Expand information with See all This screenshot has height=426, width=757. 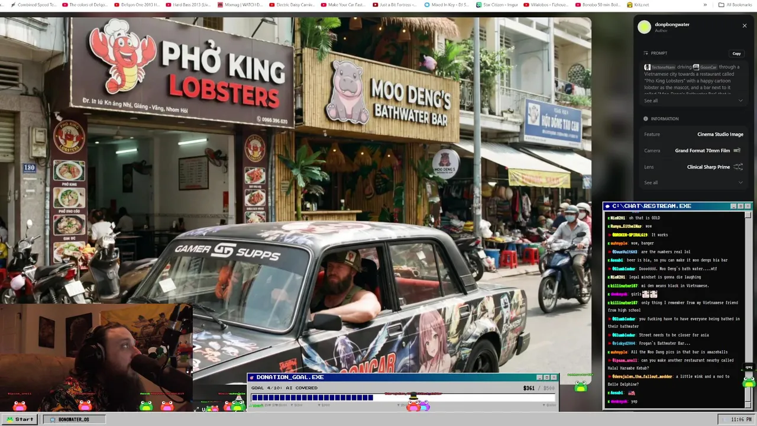pos(651,182)
